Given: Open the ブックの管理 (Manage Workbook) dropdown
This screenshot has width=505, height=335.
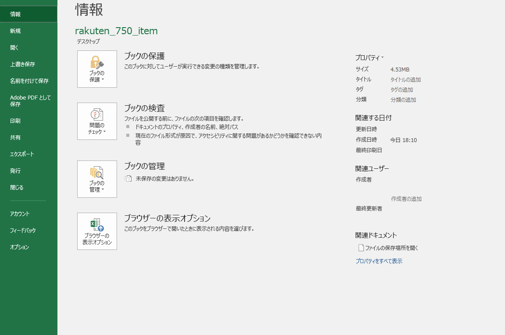Looking at the screenshot, I should 97,179.
